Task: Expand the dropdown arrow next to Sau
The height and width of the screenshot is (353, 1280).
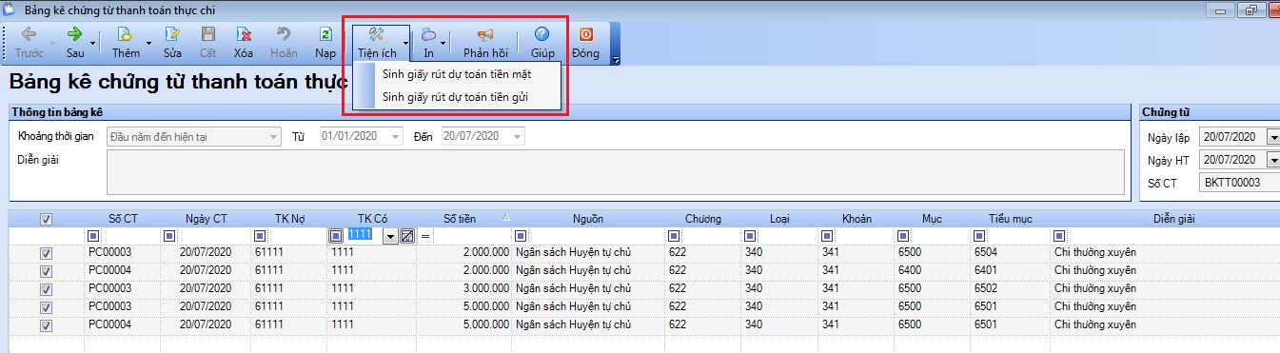Action: click(92, 43)
